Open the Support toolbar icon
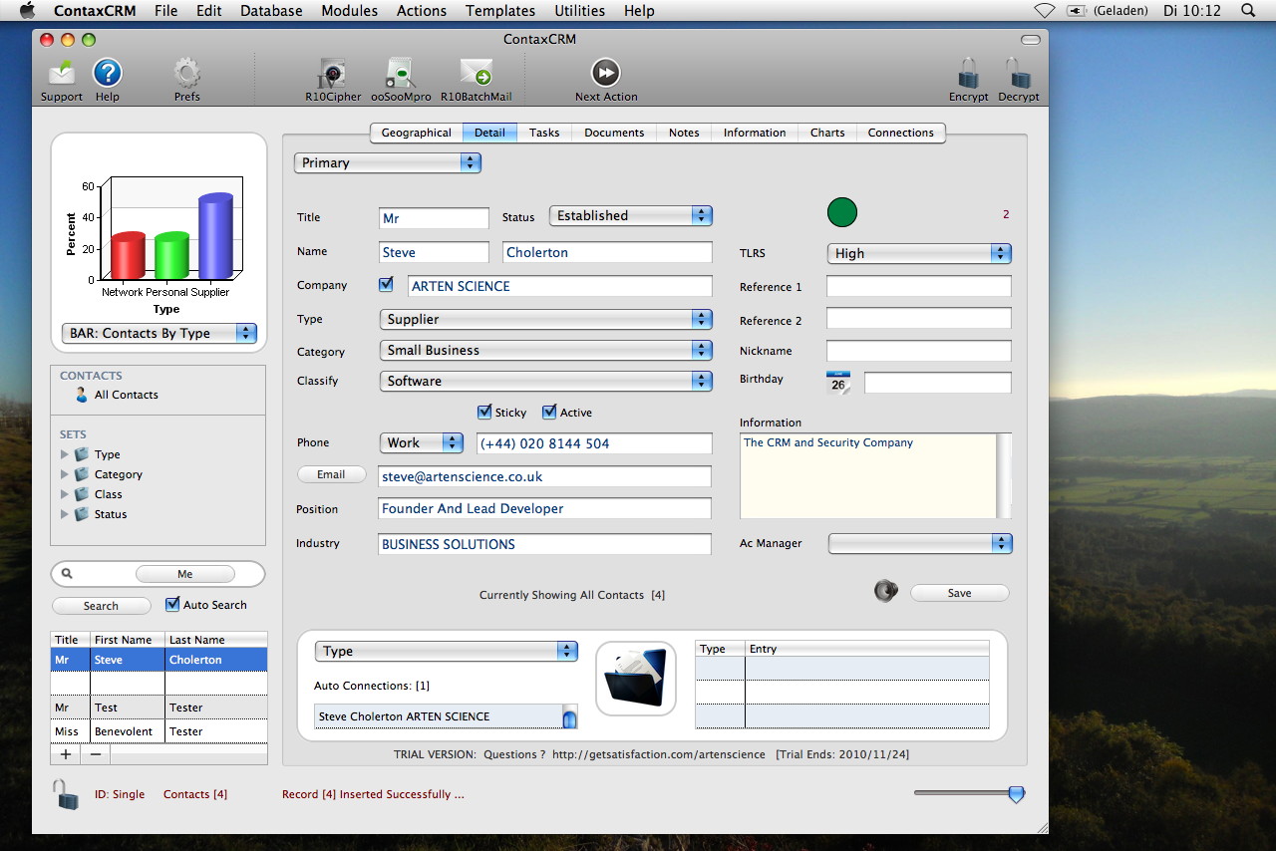 point(62,74)
